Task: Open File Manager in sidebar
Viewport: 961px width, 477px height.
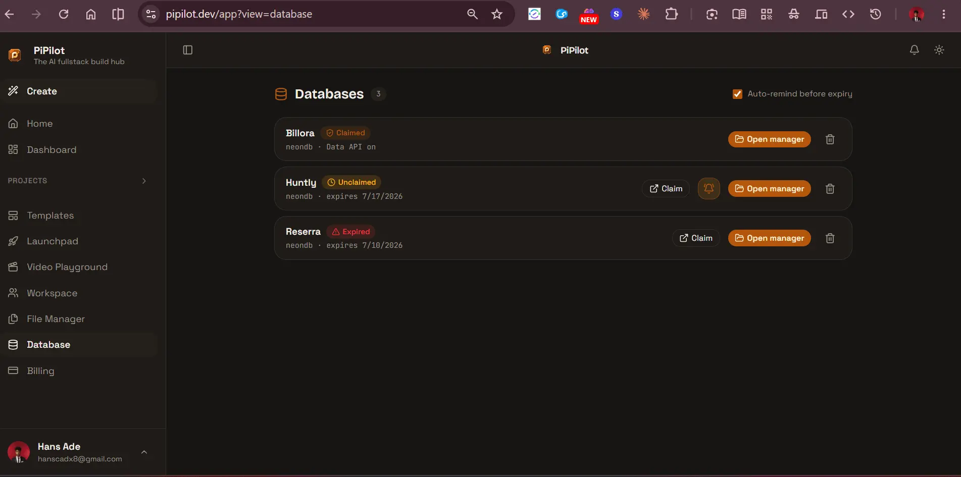Action: pos(79,319)
